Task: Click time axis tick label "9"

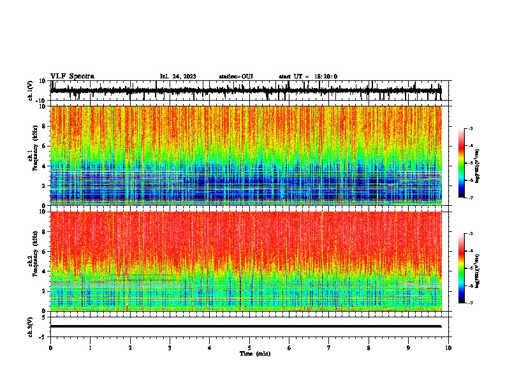Action: [x=408, y=348]
